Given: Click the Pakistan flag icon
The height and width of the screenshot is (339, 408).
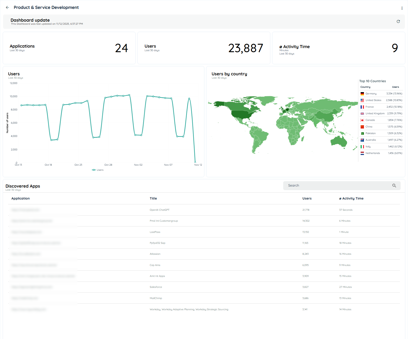Looking at the screenshot, I should [x=362, y=133].
